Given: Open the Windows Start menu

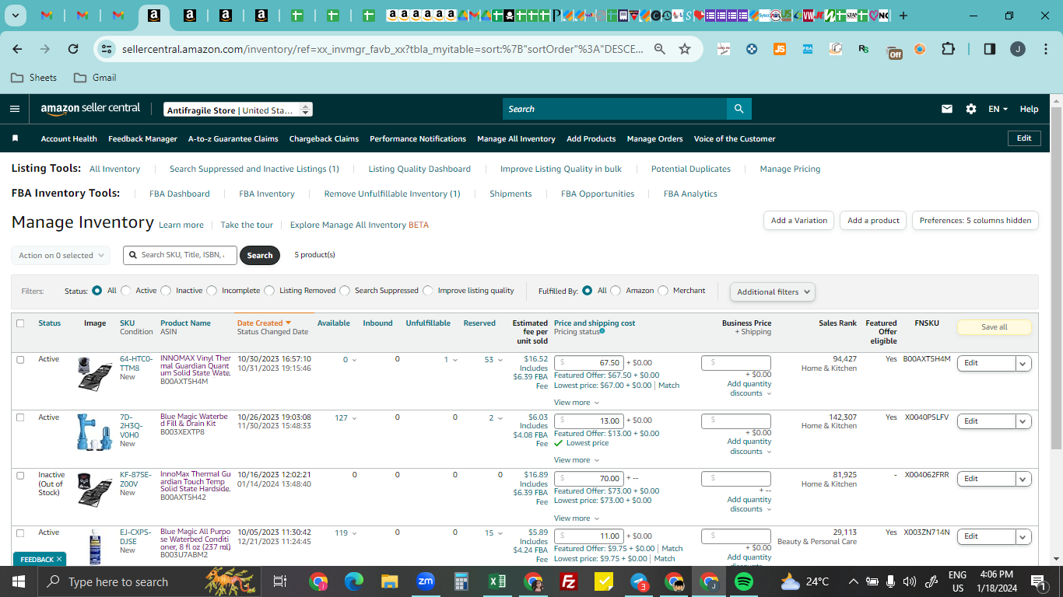Looking at the screenshot, I should click(x=18, y=581).
